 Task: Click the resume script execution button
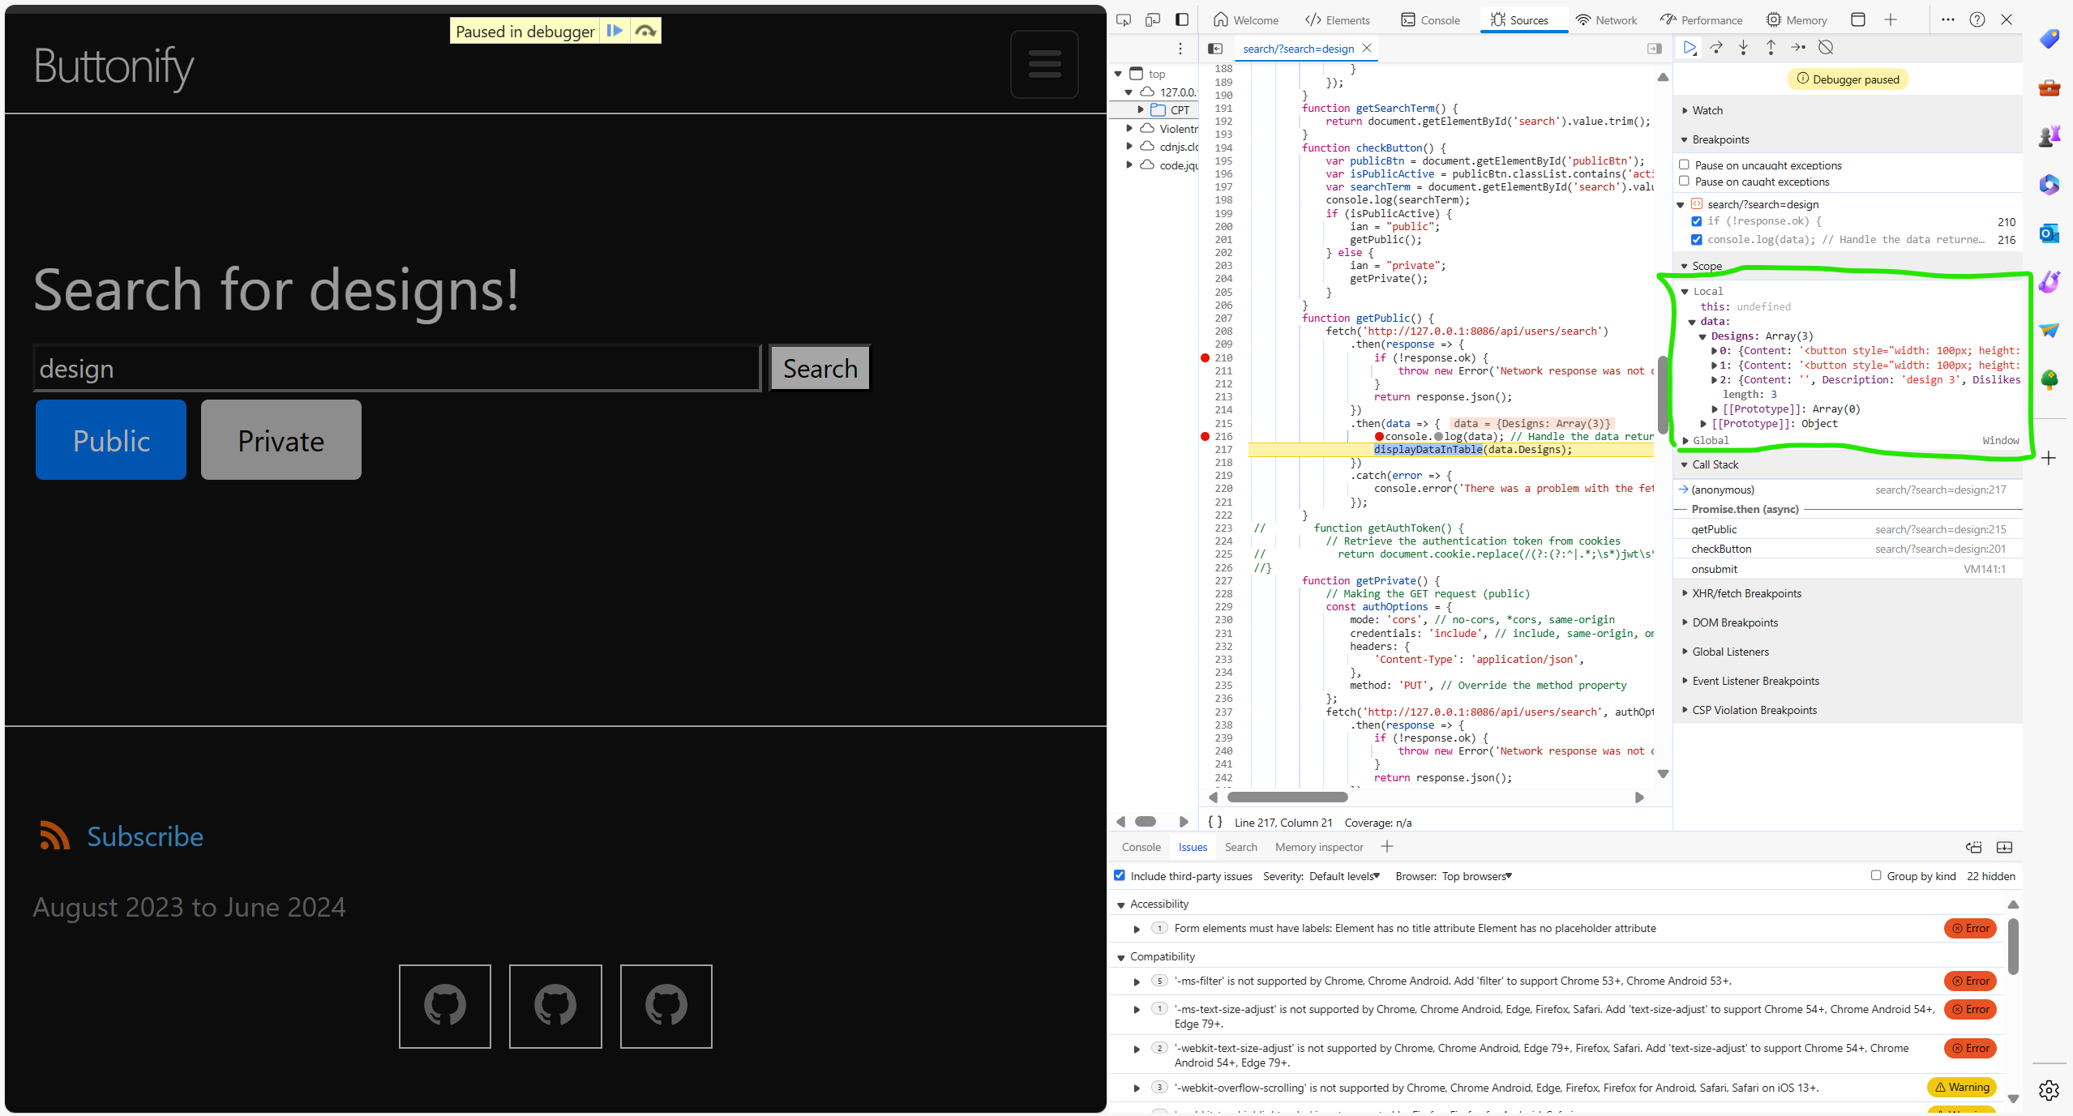(1694, 47)
